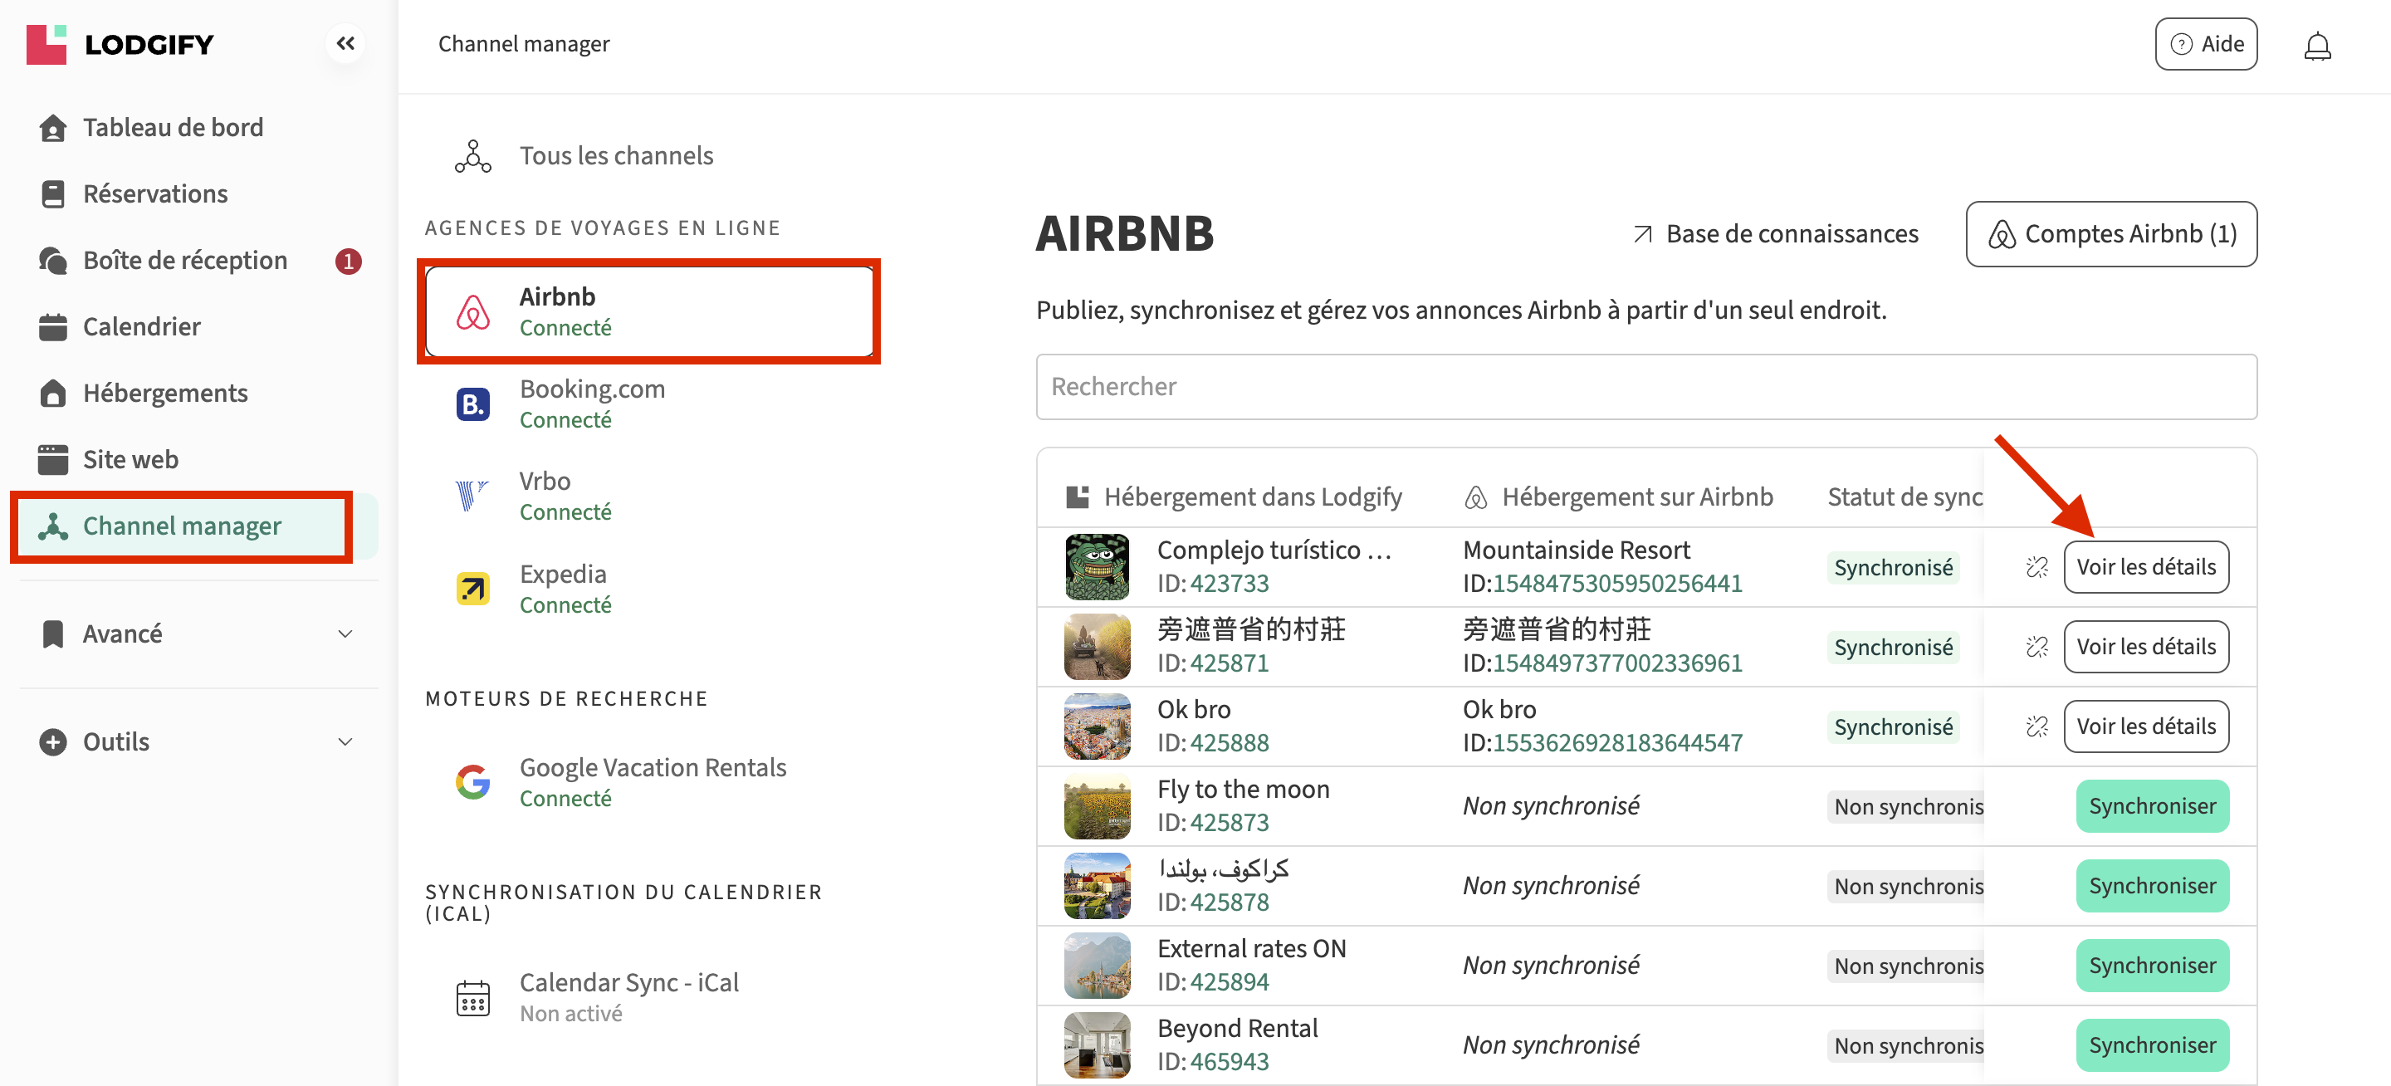This screenshot has height=1086, width=2391.
Task: Open Calendar Sync - iCal
Action: [x=628, y=997]
